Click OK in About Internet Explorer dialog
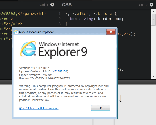Screen dimensions: 156x125 tap(100, 108)
